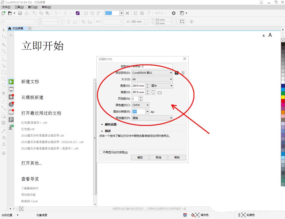
Task: Open the 帮助(H) menu
Action: pyautogui.click(x=46, y=7)
